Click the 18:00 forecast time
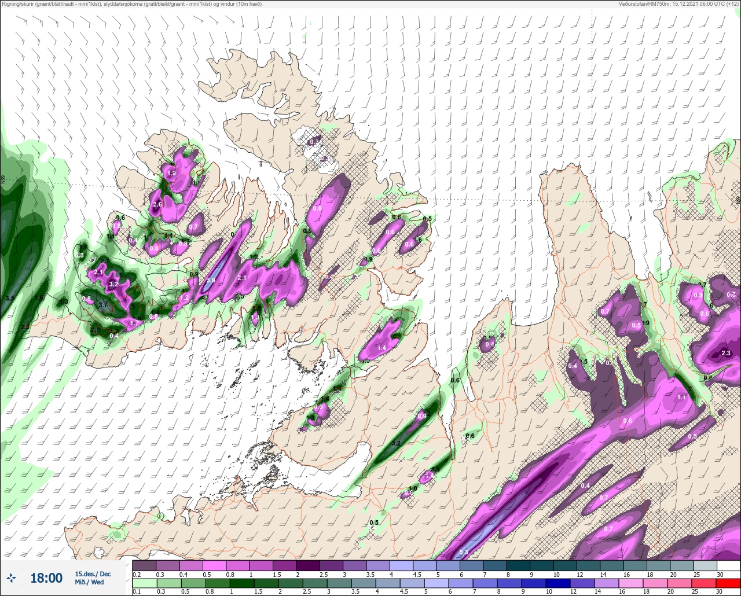 click(46, 578)
